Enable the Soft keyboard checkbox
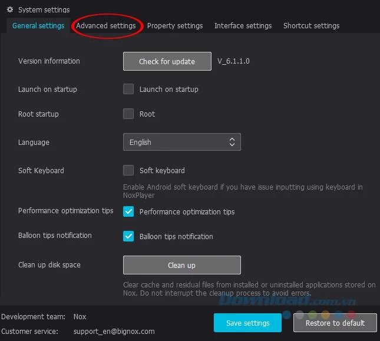Image resolution: width=380 pixels, height=341 pixels. pos(128,170)
